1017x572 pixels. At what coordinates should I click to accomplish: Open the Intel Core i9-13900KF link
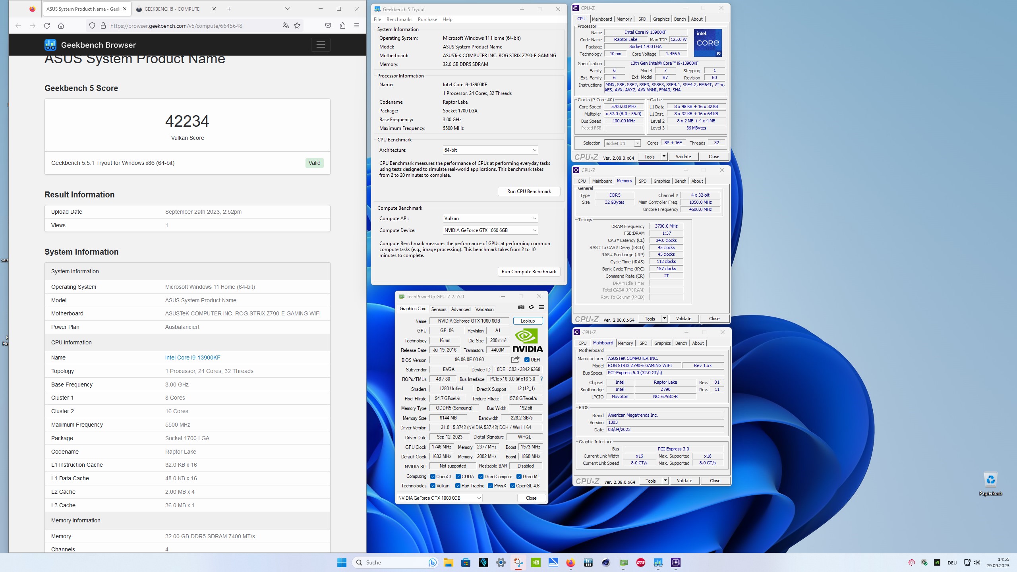[x=193, y=357]
